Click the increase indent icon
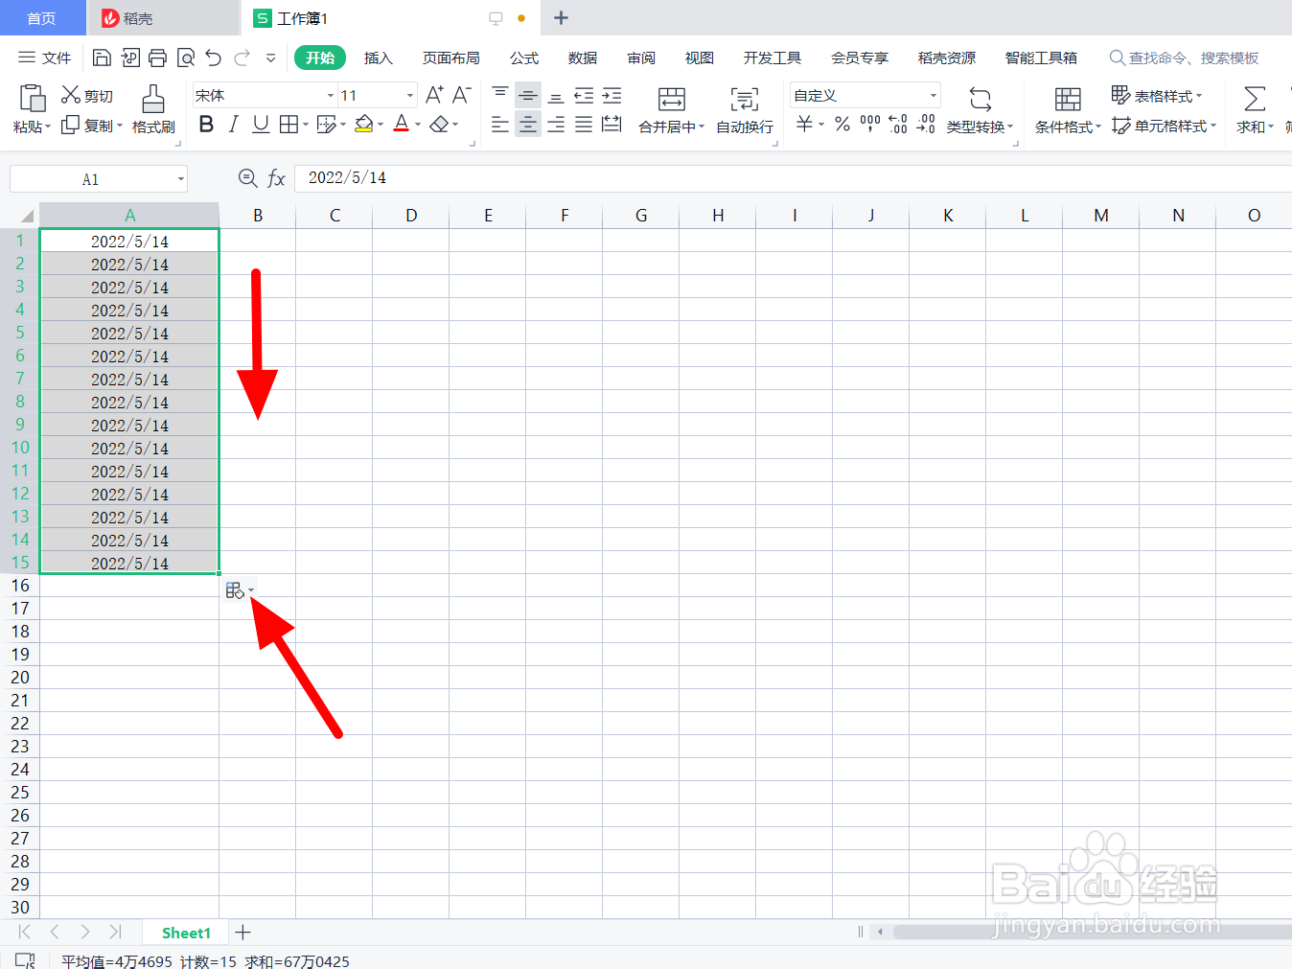Viewport: 1292px width, 969px height. (x=611, y=95)
